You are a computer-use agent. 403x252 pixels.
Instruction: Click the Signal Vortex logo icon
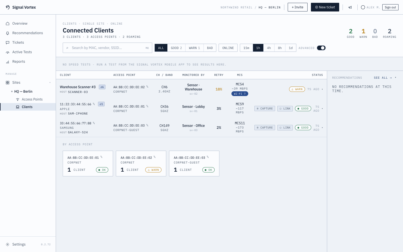(x=8, y=7)
